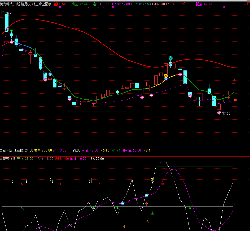Click the red number 34 in the lower panel

pyautogui.click(x=163, y=184)
